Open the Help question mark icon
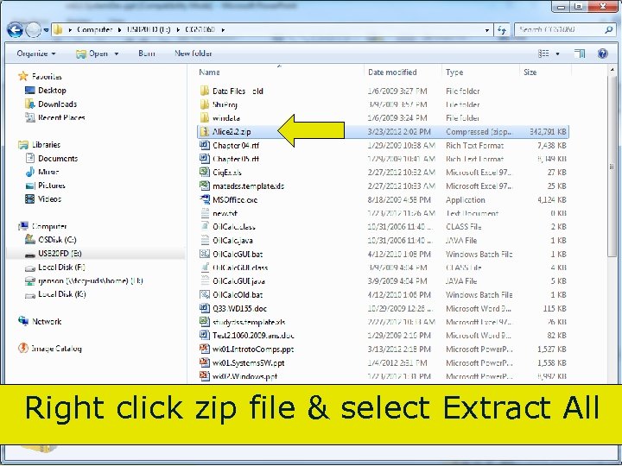This screenshot has width=622, height=466. [603, 54]
